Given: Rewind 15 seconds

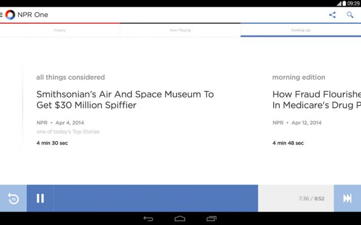Looking at the screenshot, I should point(14,199).
